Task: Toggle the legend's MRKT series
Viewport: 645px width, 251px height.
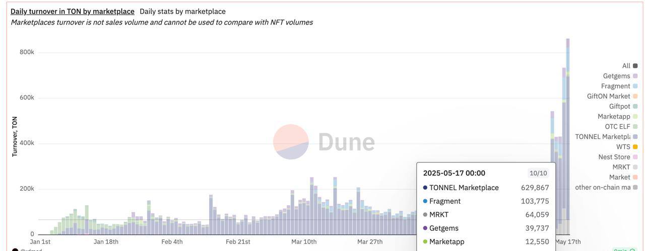Action: click(625, 167)
